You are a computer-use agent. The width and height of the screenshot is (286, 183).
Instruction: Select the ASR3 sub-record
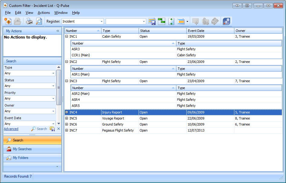click(176, 49)
